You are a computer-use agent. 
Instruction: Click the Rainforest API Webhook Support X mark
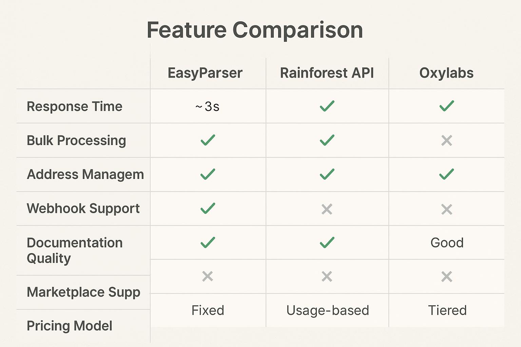(x=327, y=209)
